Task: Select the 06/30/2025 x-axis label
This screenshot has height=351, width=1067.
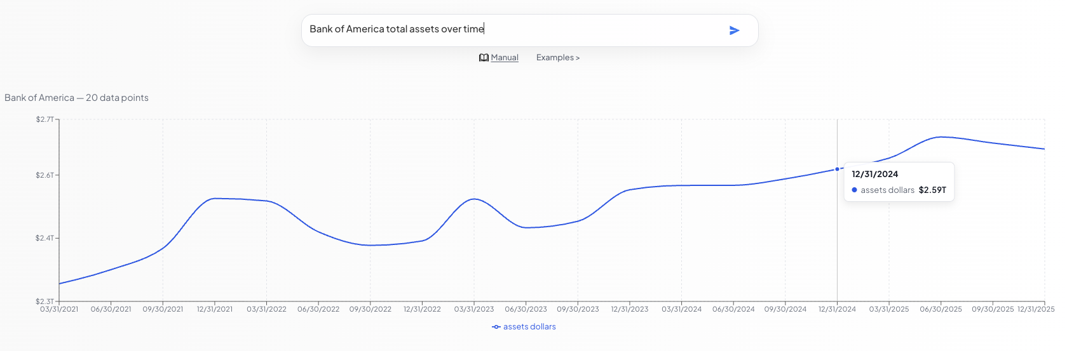Action: [x=941, y=310]
